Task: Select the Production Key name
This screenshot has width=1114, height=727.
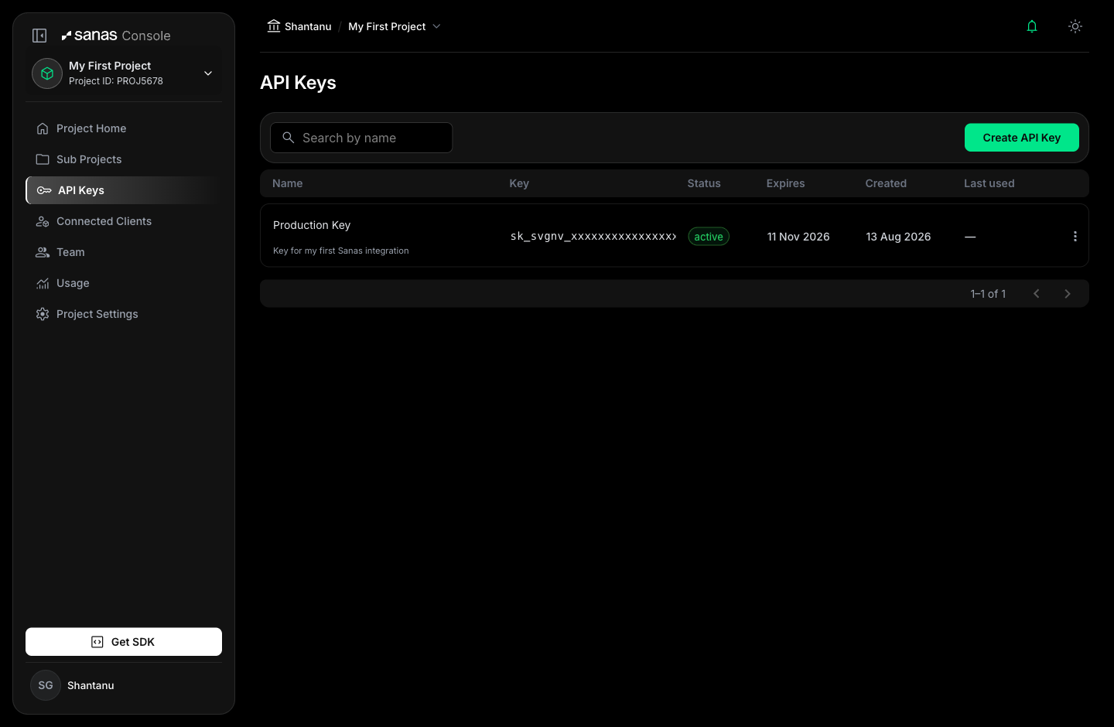Action: pos(312,225)
